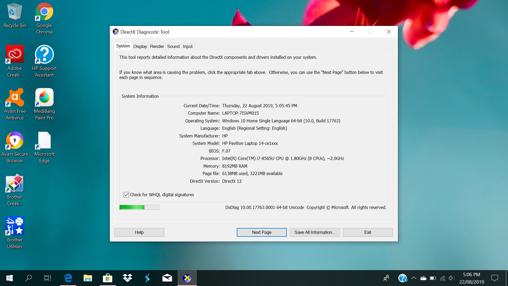Viewport: 508px width, 286px height.
Task: Click the green diagnostic progress bar
Action: point(139,207)
